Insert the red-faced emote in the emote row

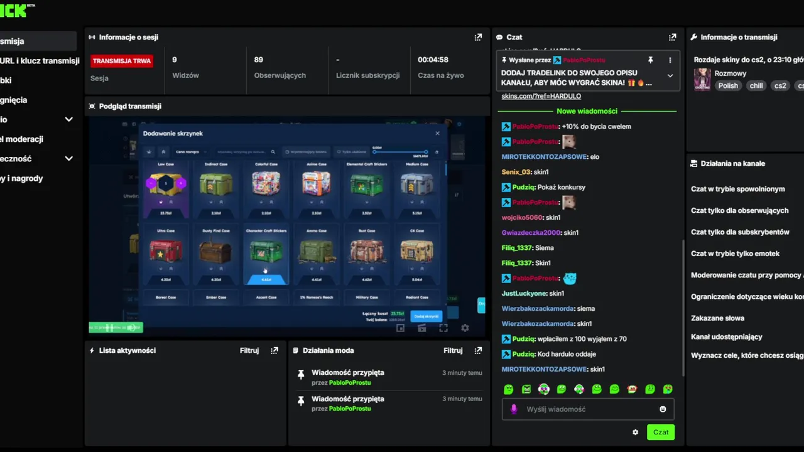[x=633, y=389]
